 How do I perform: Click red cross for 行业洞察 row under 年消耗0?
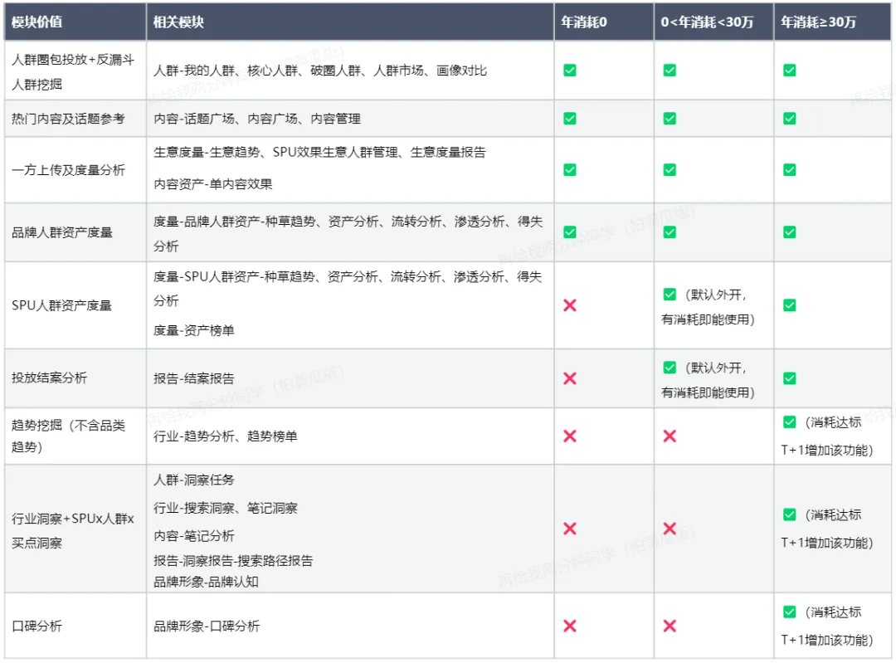[570, 529]
